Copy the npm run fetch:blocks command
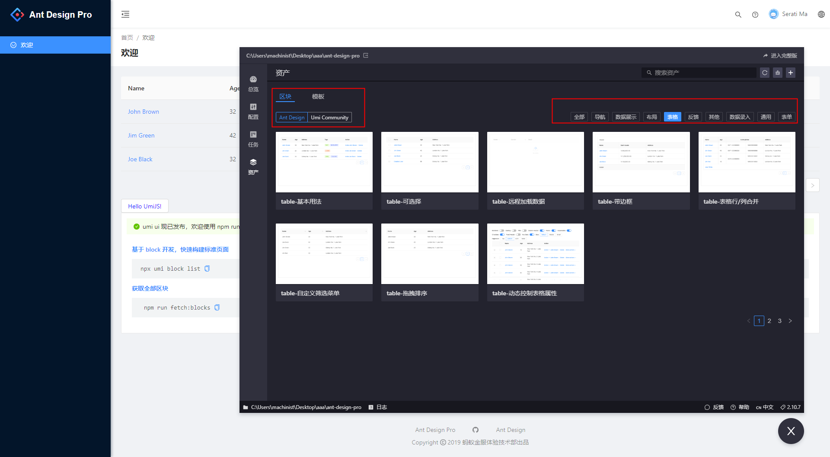This screenshot has height=457, width=830. click(217, 307)
